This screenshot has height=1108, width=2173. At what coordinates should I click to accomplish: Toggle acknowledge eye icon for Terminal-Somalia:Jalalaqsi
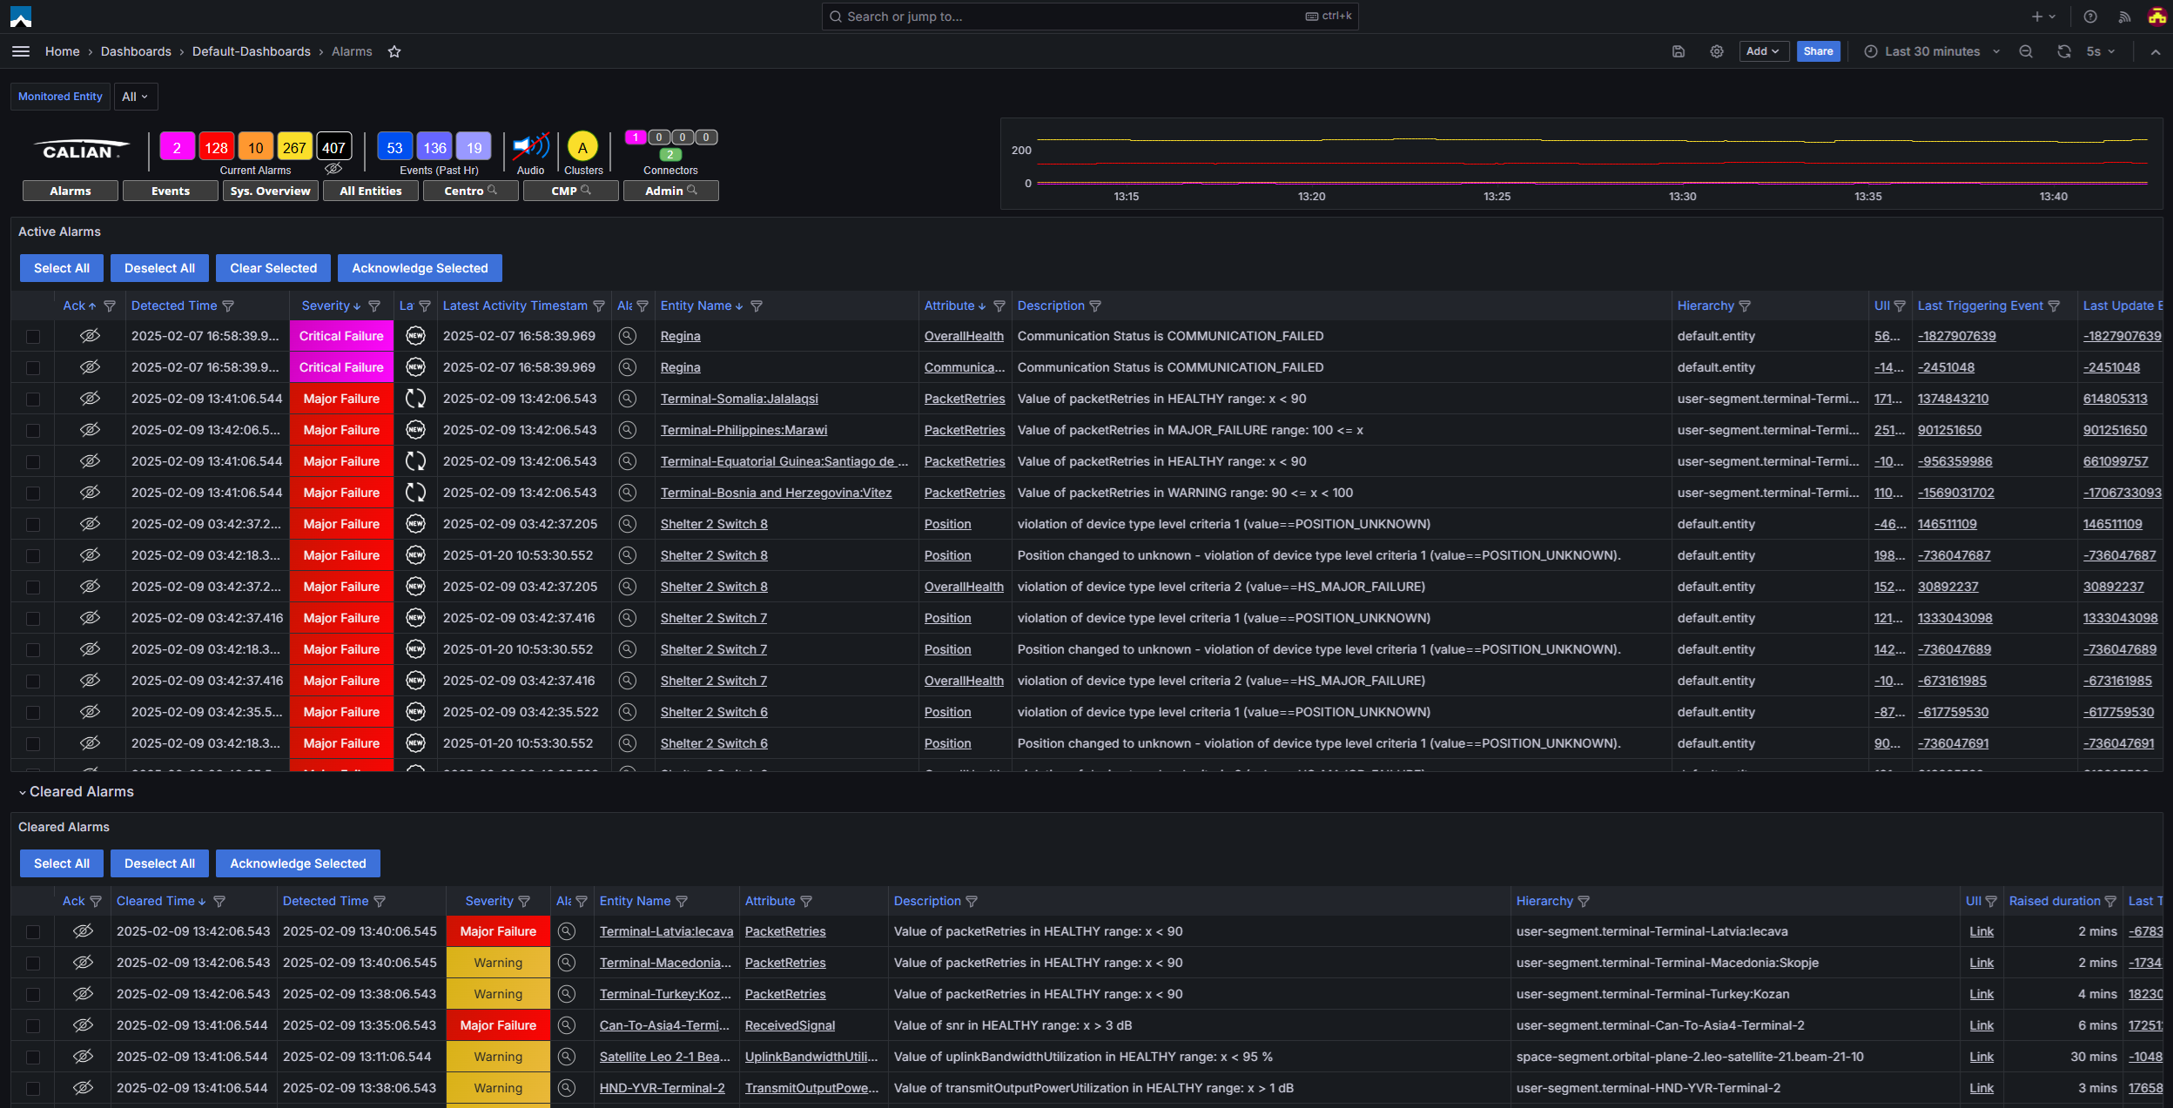point(90,399)
